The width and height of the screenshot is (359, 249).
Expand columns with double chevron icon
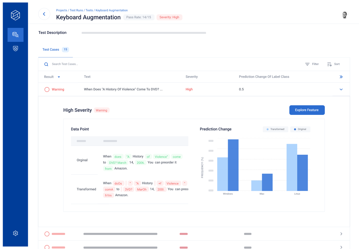[x=341, y=77]
